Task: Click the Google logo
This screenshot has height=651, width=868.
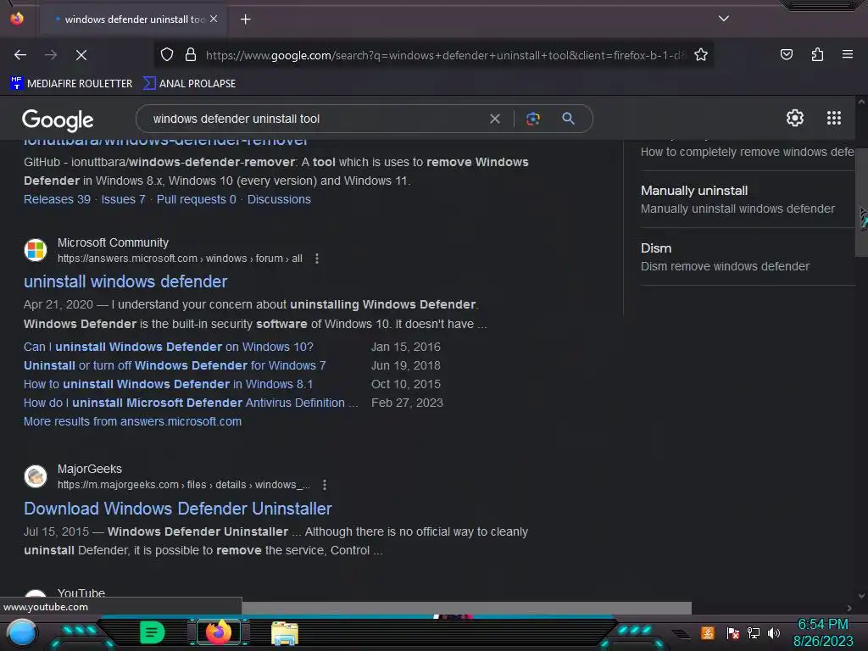Action: click(x=58, y=120)
